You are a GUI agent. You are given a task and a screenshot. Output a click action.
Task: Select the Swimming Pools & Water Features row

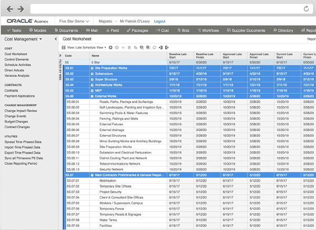coord(190,113)
